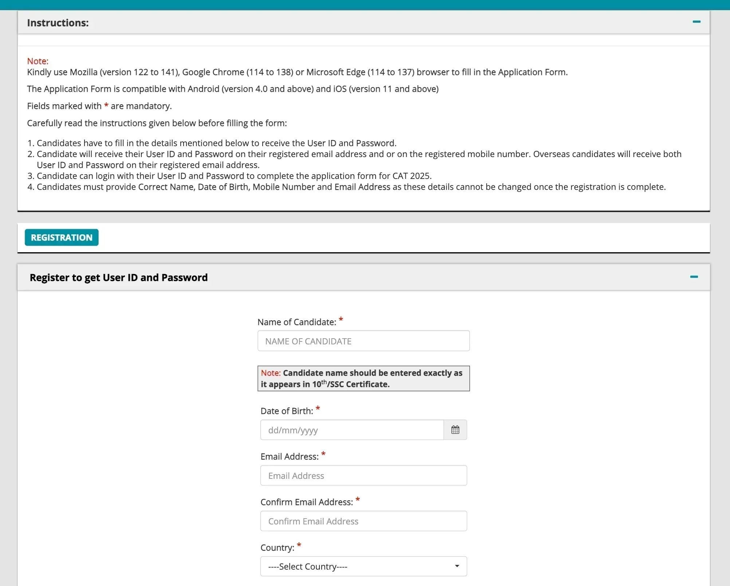Focus the Confirm Email Address field

tap(363, 521)
